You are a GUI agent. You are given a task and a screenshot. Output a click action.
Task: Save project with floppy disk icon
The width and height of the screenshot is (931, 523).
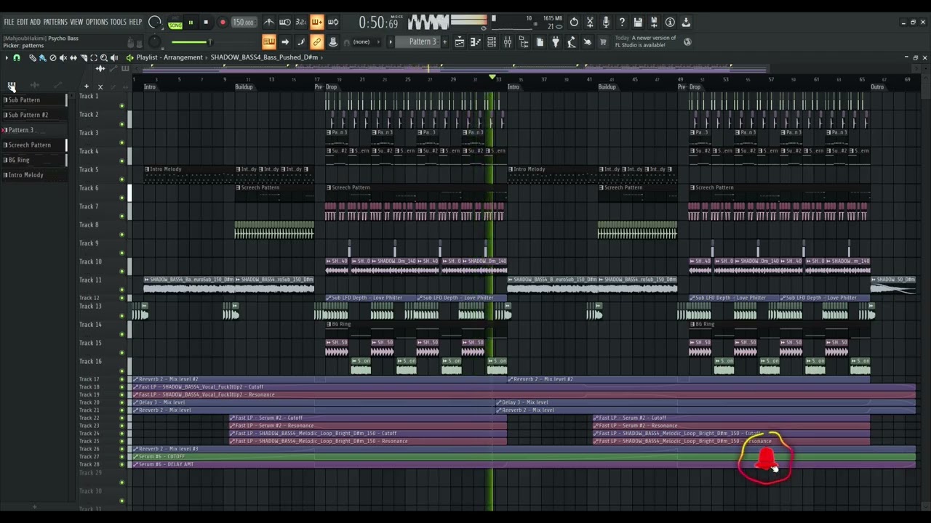(638, 22)
